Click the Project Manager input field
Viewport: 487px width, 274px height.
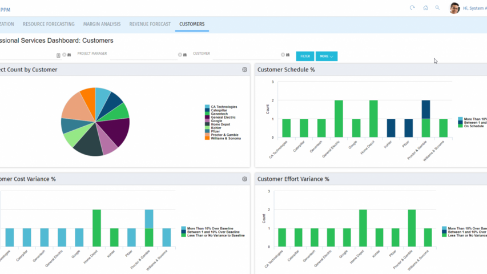(143, 56)
